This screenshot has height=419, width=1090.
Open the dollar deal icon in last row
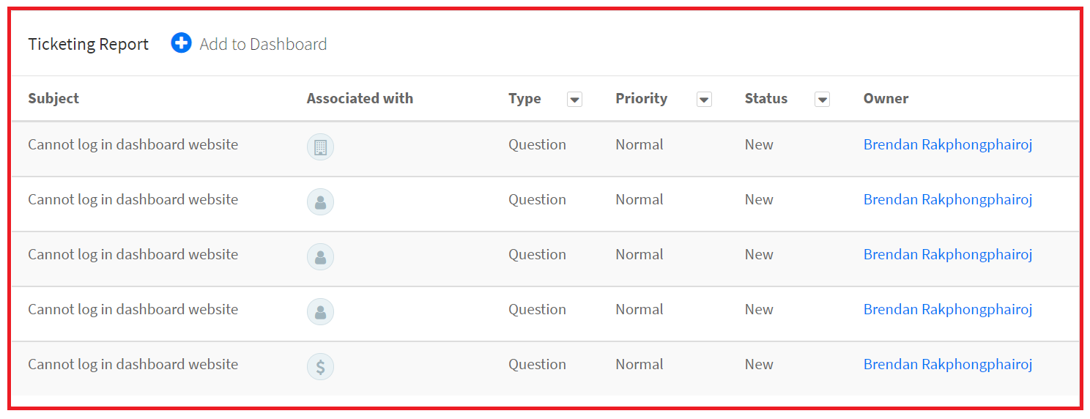tap(320, 366)
